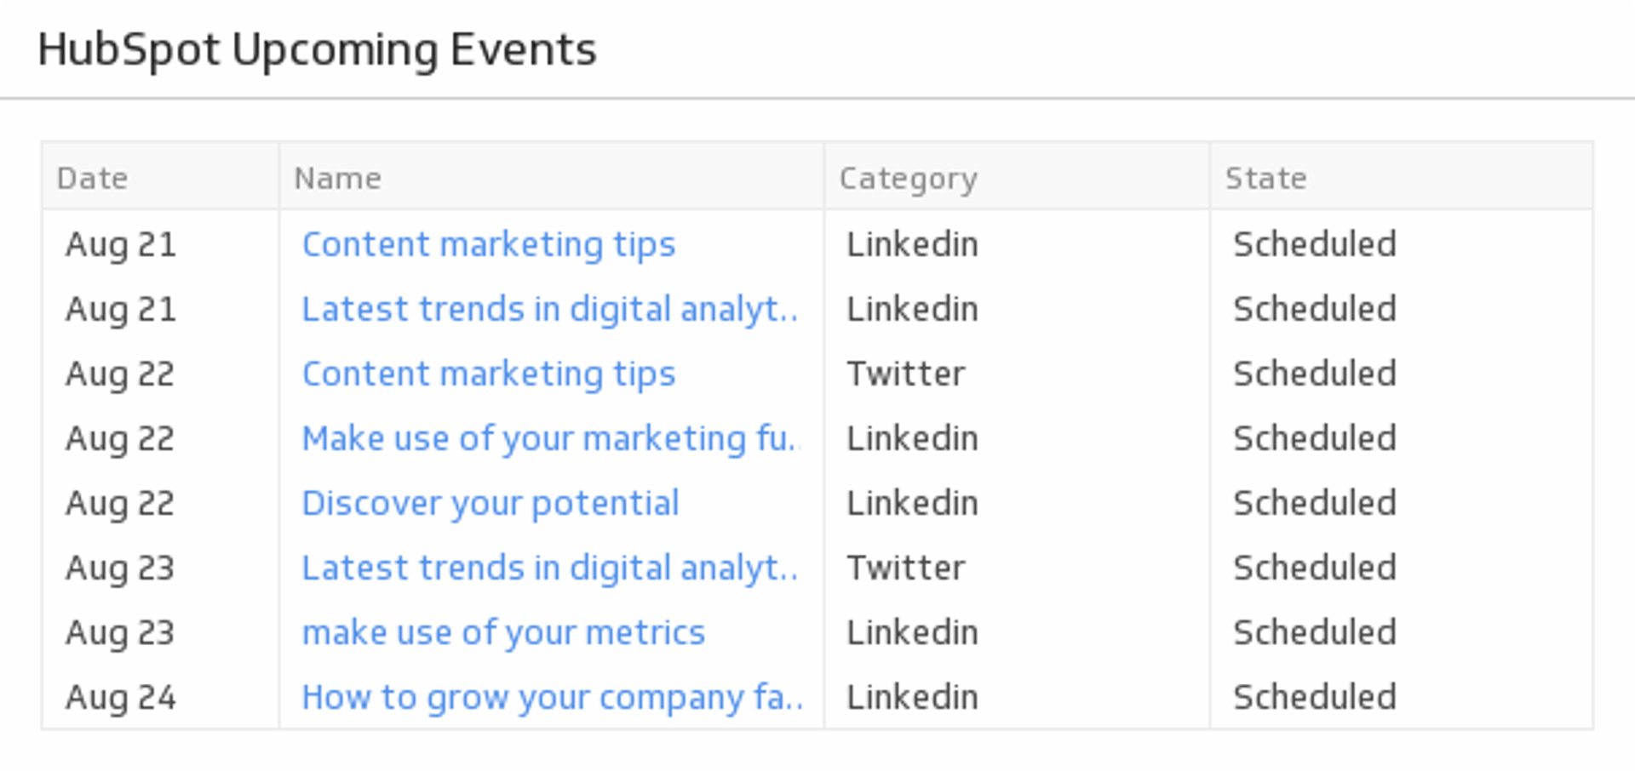Click Linkedin category for "make use of your metrics"

(x=911, y=633)
